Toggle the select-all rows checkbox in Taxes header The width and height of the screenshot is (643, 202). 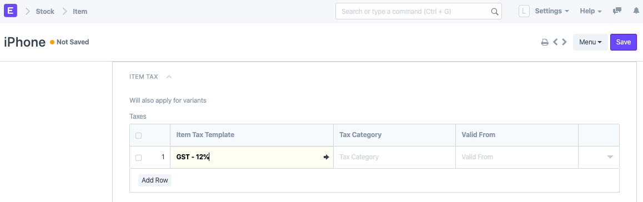coord(139,135)
